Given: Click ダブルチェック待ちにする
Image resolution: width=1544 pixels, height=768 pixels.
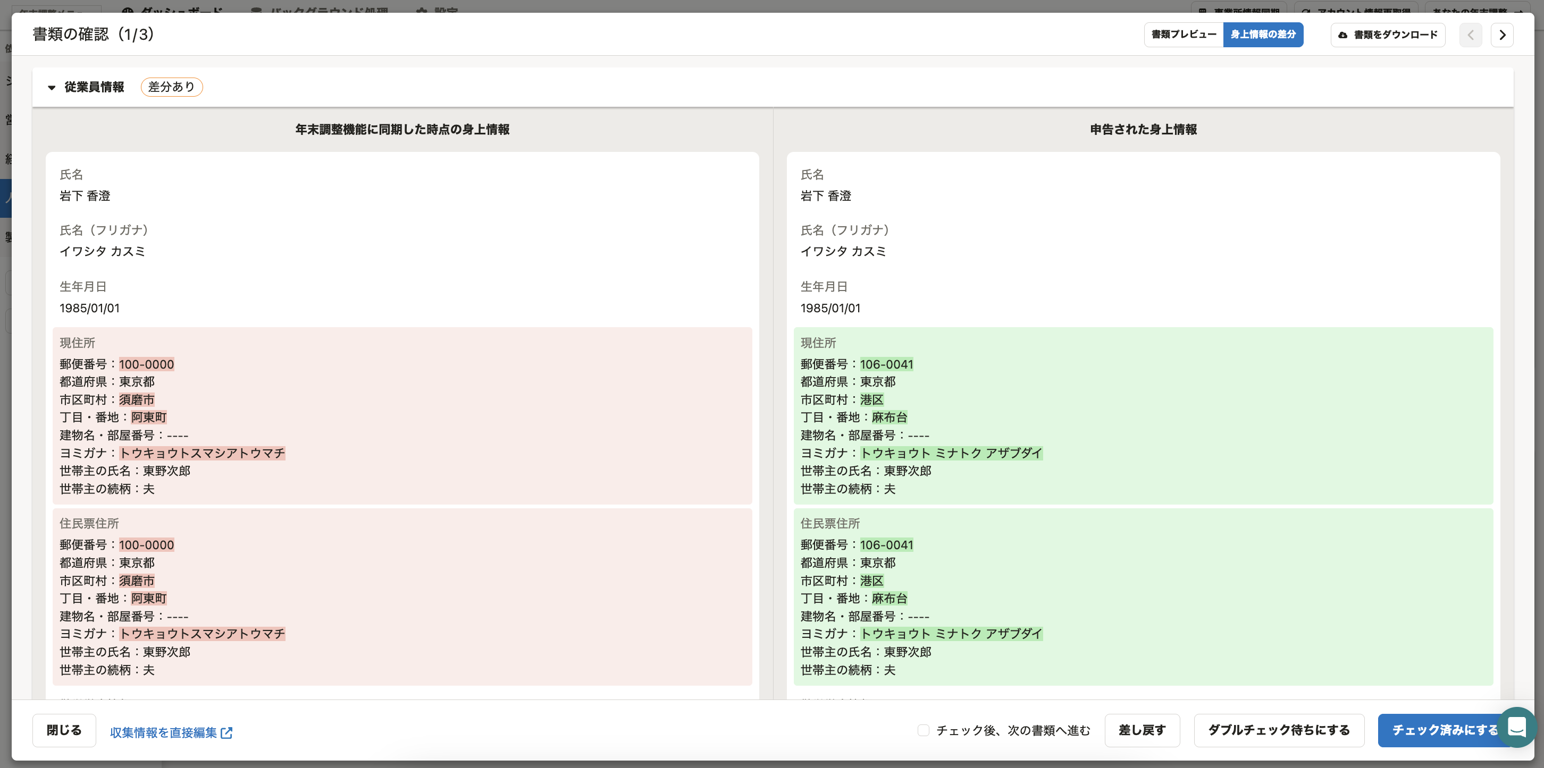Looking at the screenshot, I should click(x=1279, y=730).
